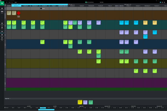The height and width of the screenshot is (111, 167).
Task: Click the panel icon left of Sun 28
Action: (5, 5)
